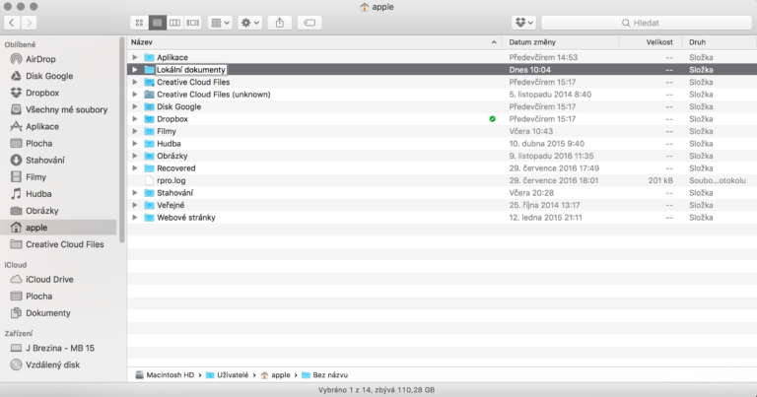Expand the Aplikace folder disclosure triangle

(x=134, y=57)
